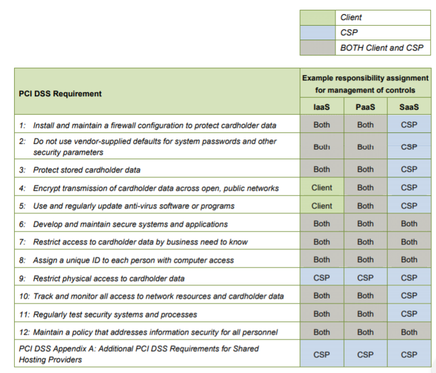This screenshot has height=373, width=436.
Task: Click the IaaS 'CSP' cell for requirement 9
Action: pos(322,278)
